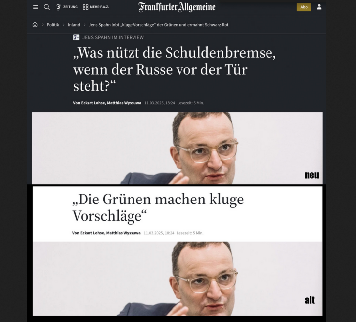The height and width of the screenshot is (322, 356).
Task: Open the hamburger menu icon
Action: click(36, 7)
